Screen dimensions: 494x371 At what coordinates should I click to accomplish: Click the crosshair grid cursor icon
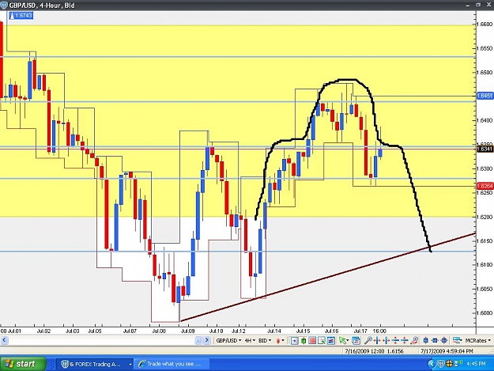(x=322, y=340)
